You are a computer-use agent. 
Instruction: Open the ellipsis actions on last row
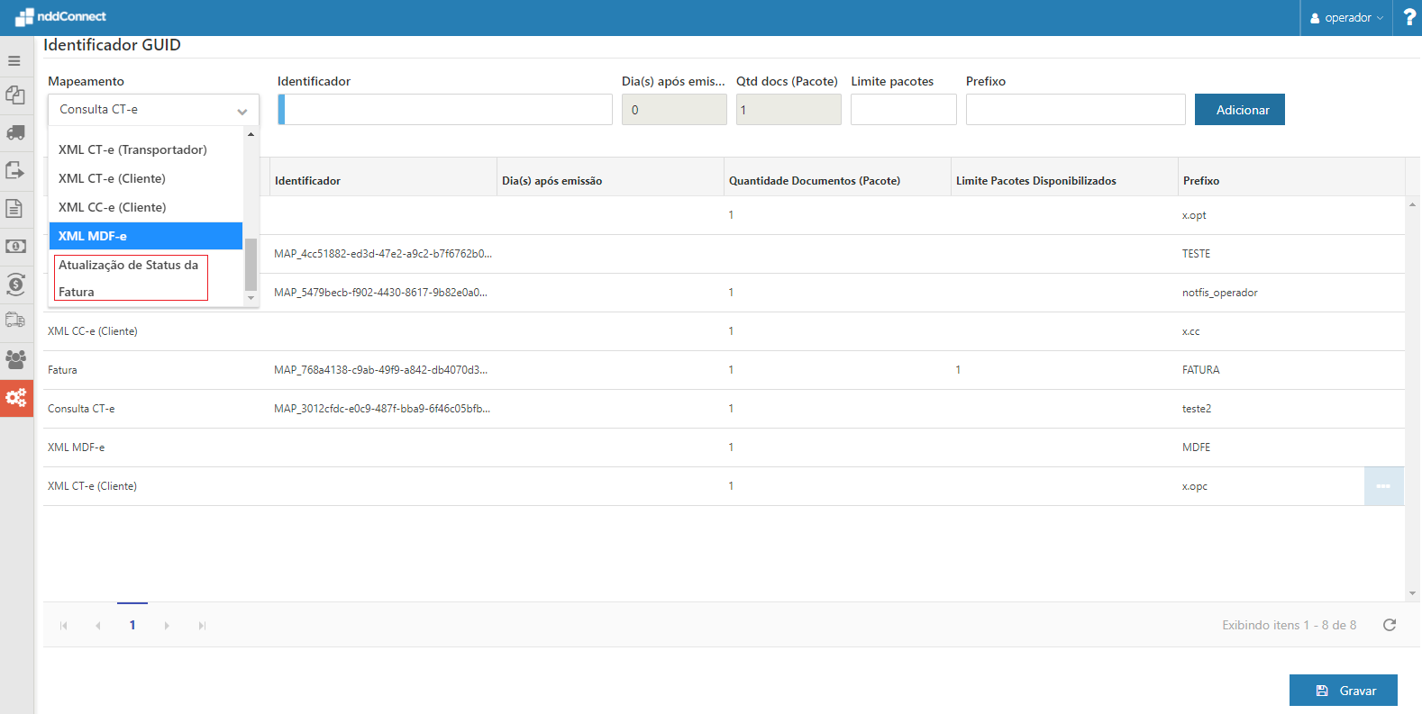click(1383, 486)
